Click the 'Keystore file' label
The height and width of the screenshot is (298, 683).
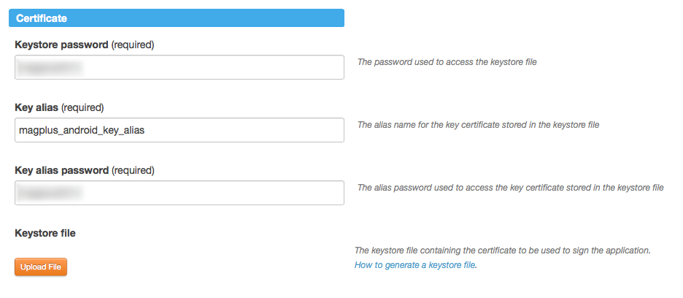pyautogui.click(x=45, y=233)
